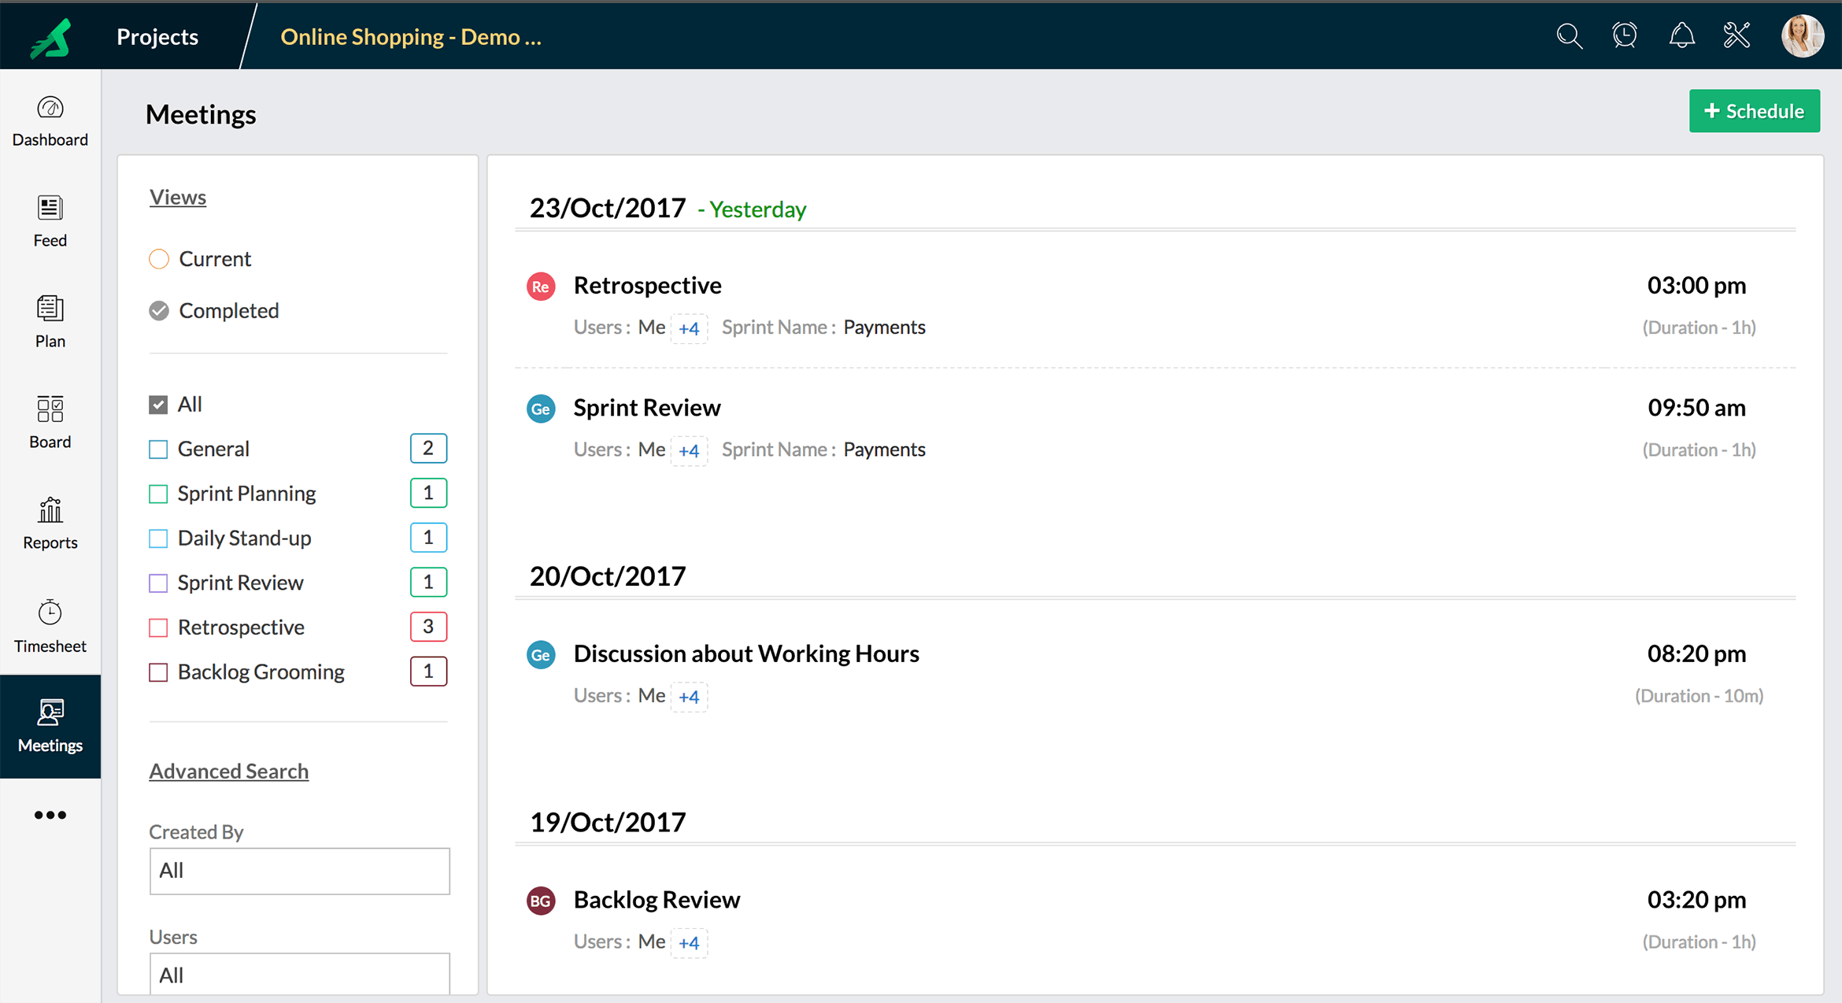1842x1003 pixels.
Task: Open the Retrospective meeting title
Action: (647, 285)
